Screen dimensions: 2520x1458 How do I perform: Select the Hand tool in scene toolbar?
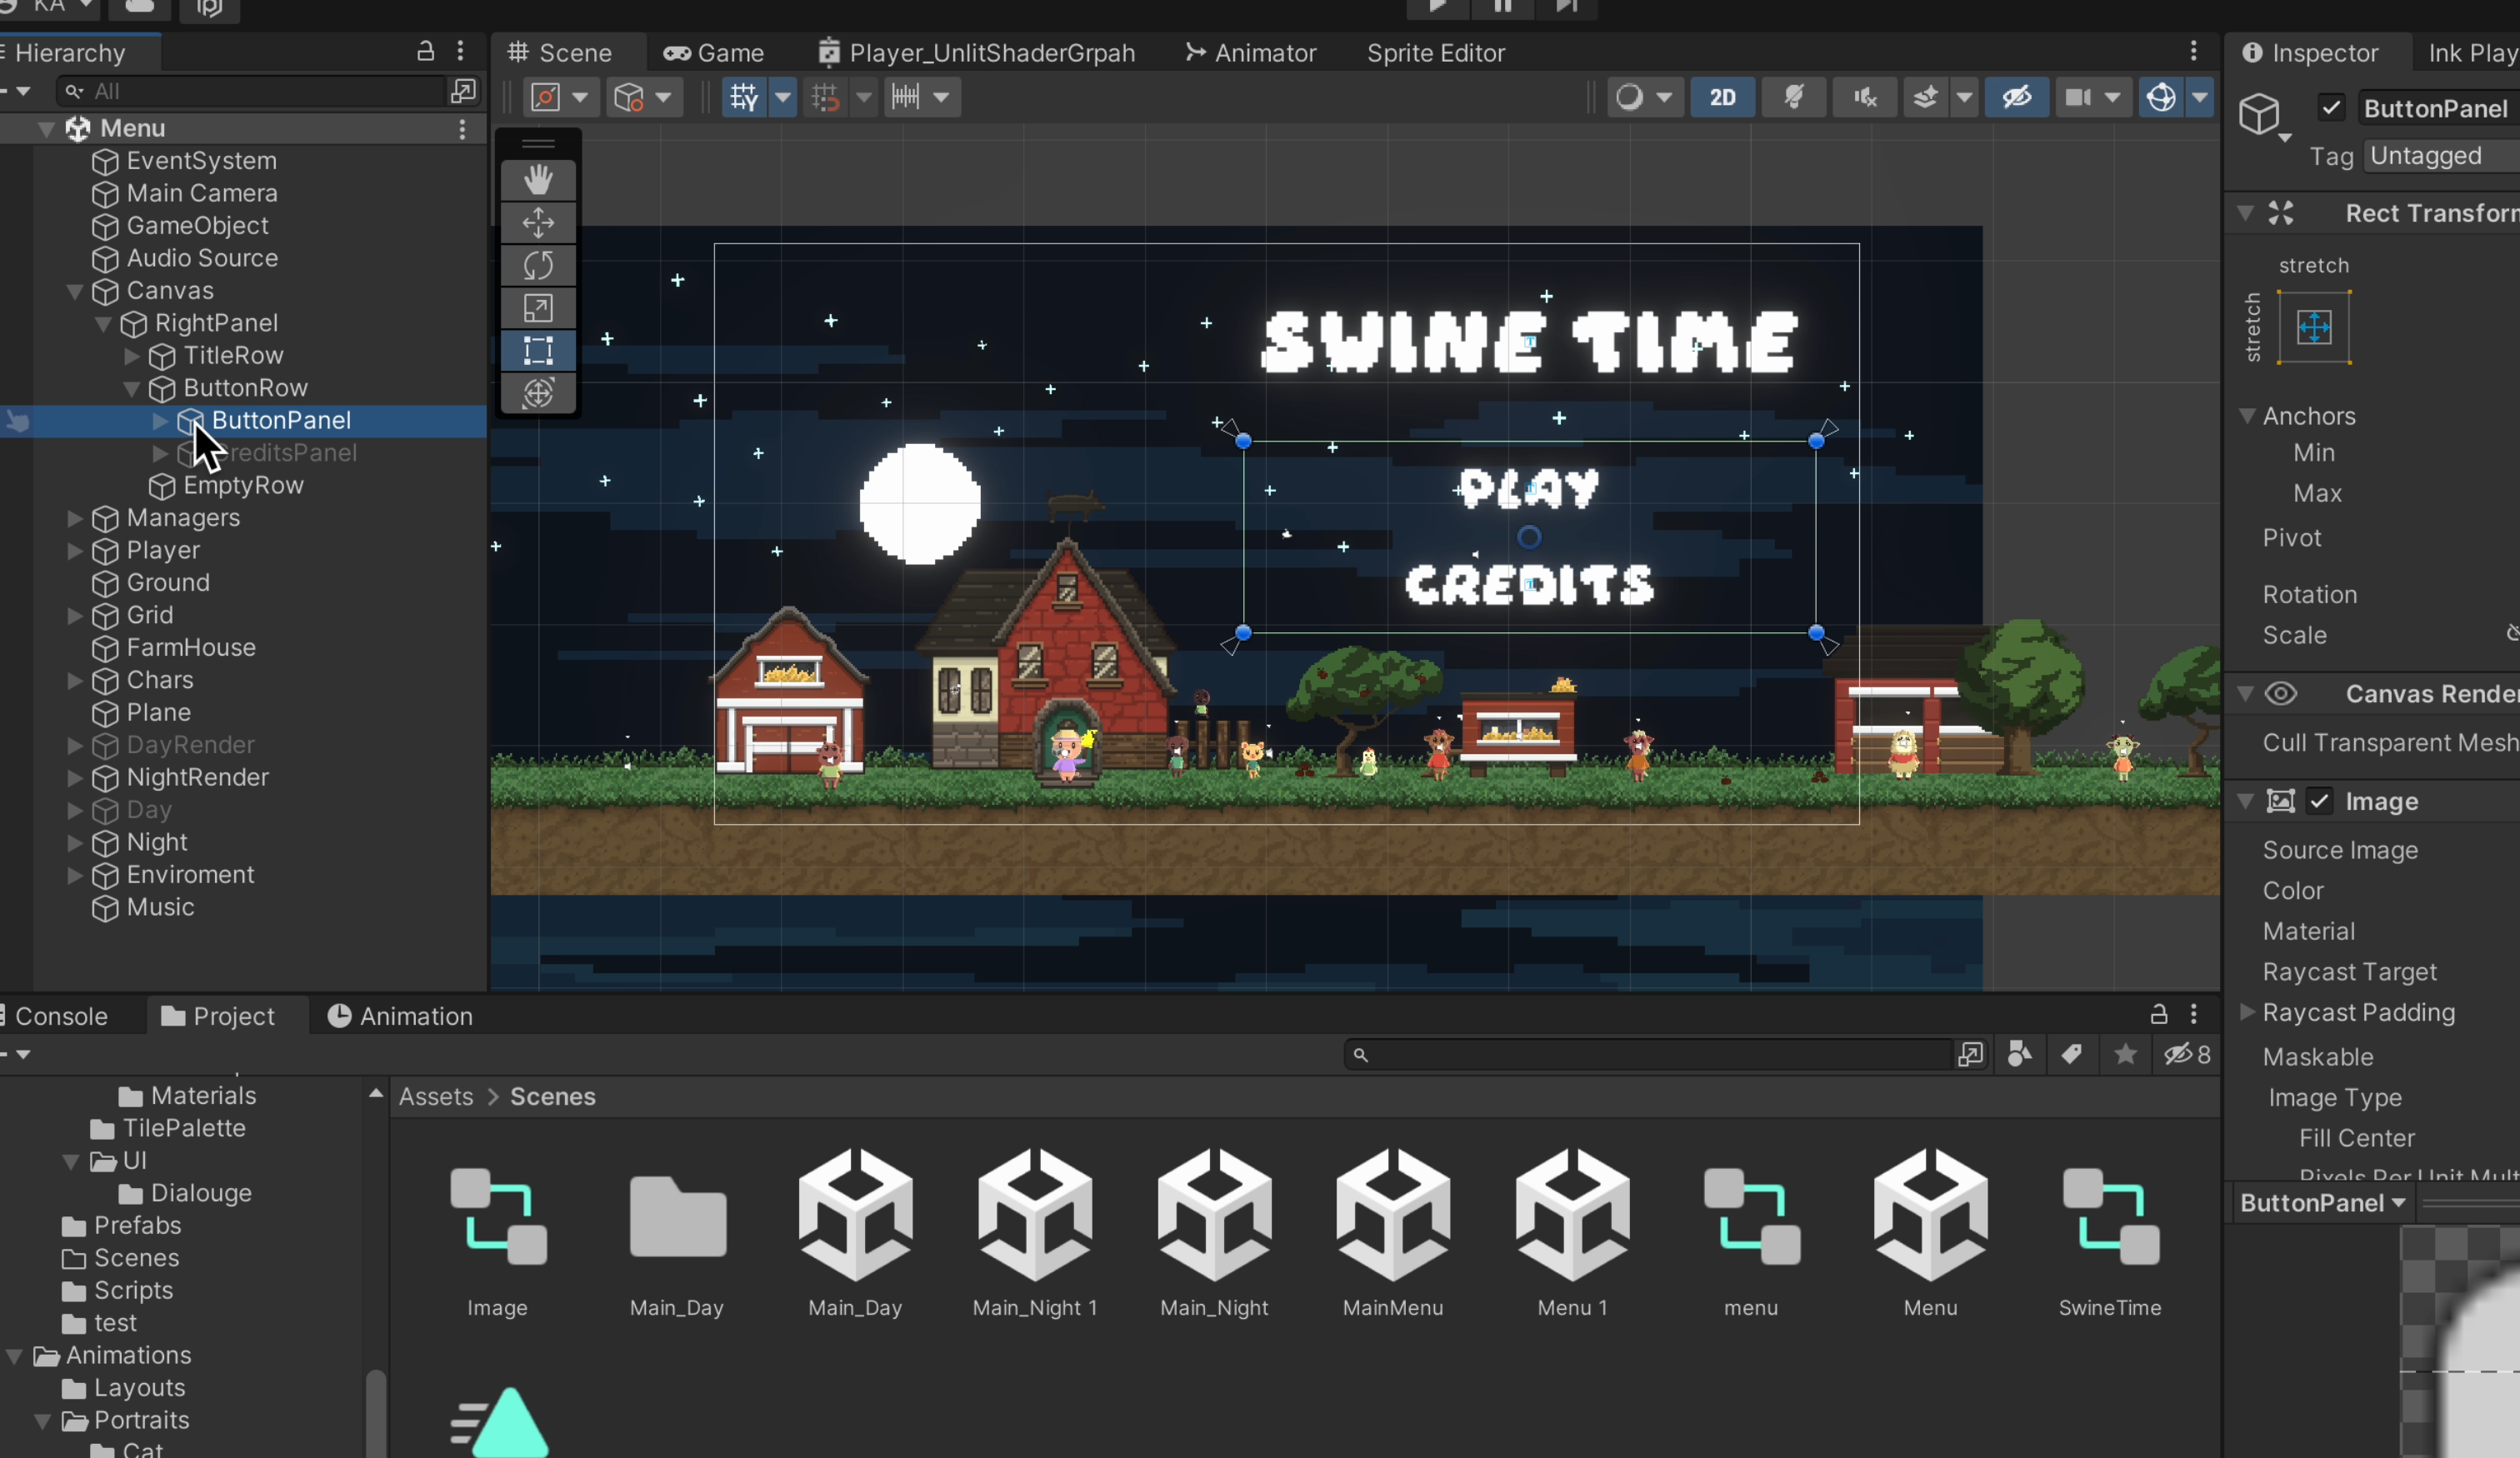point(538,180)
